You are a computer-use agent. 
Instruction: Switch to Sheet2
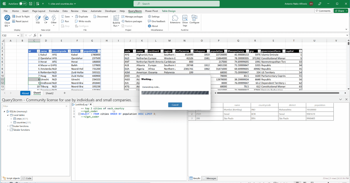pyautogui.click(x=49, y=93)
